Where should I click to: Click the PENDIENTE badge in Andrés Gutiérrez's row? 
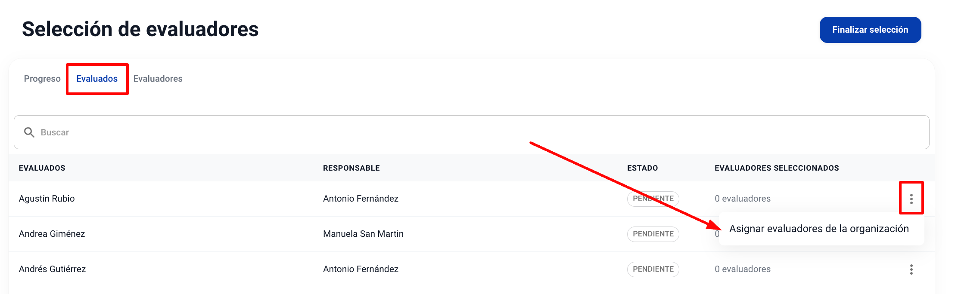point(653,269)
